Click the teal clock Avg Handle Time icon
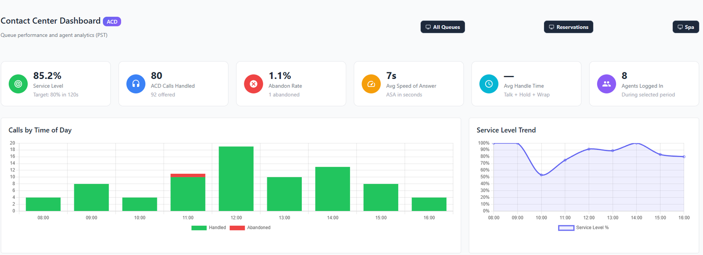 [489, 84]
